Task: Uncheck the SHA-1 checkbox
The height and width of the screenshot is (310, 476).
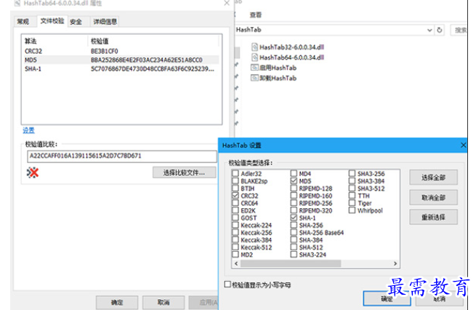Action: 294,218
